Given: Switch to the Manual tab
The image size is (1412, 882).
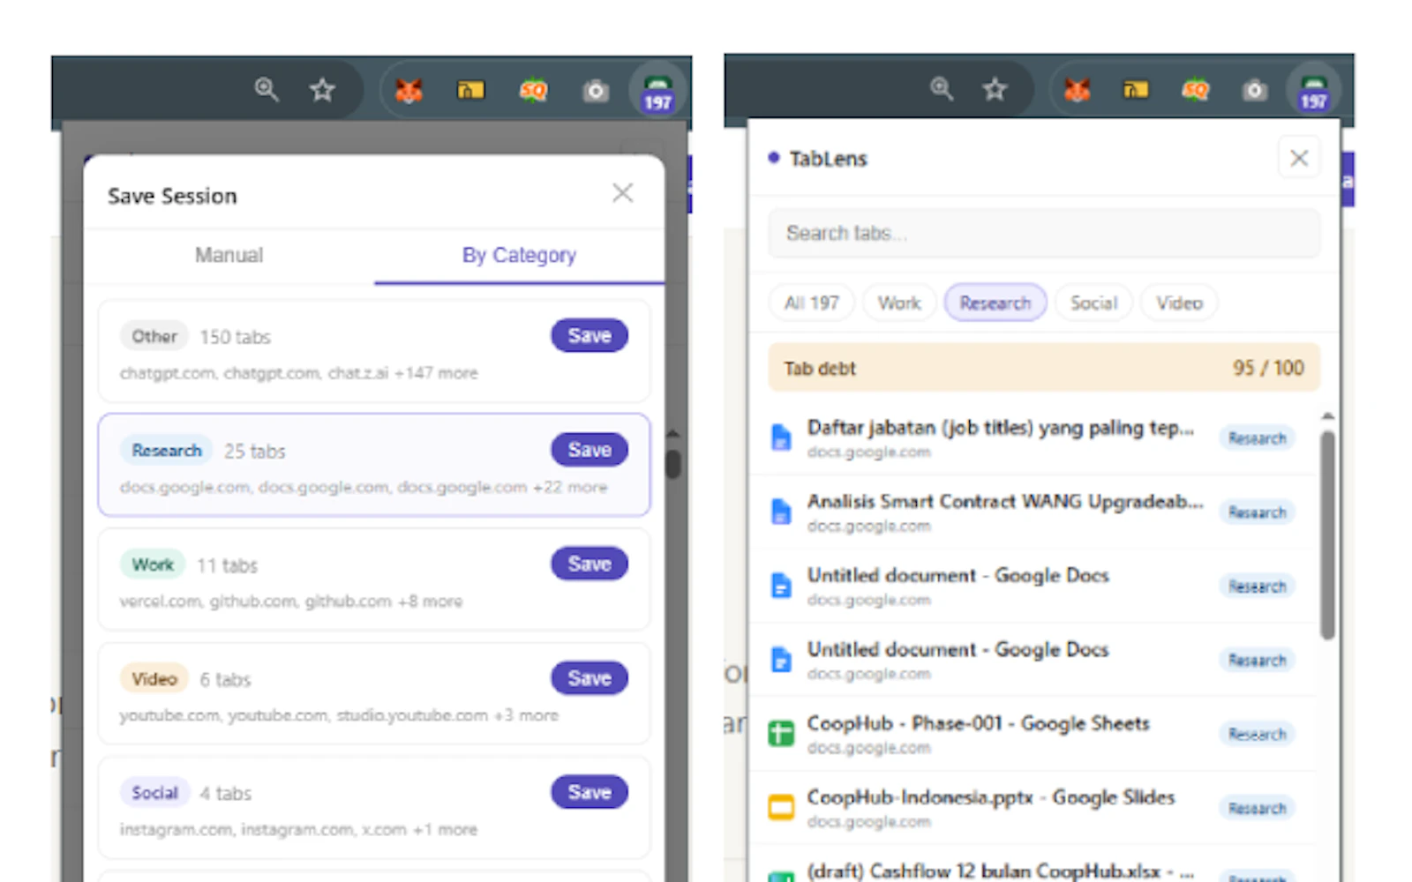Looking at the screenshot, I should pyautogui.click(x=229, y=255).
